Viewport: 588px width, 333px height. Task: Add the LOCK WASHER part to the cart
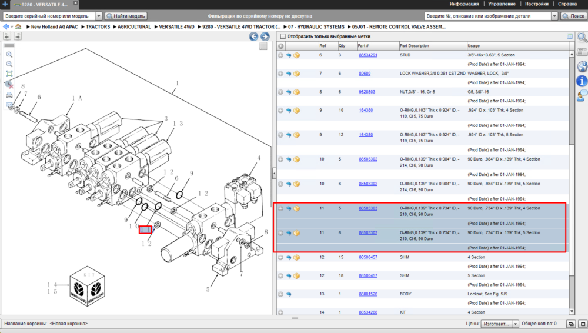coord(296,74)
